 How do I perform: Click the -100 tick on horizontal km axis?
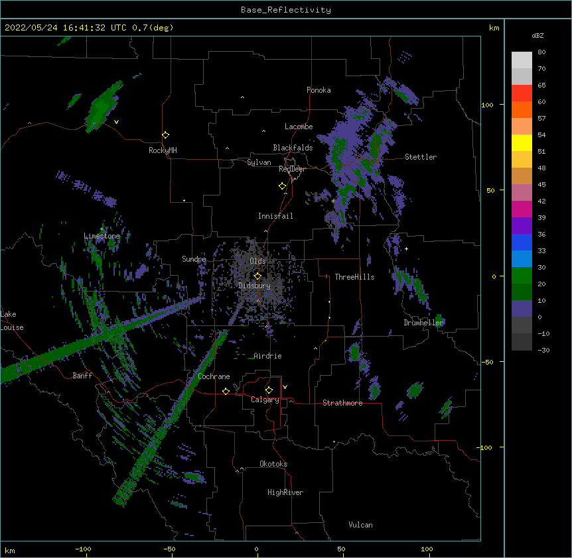tap(83, 549)
